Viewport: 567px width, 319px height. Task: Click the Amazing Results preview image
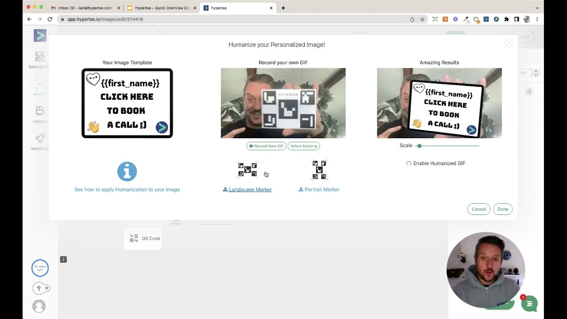[439, 103]
